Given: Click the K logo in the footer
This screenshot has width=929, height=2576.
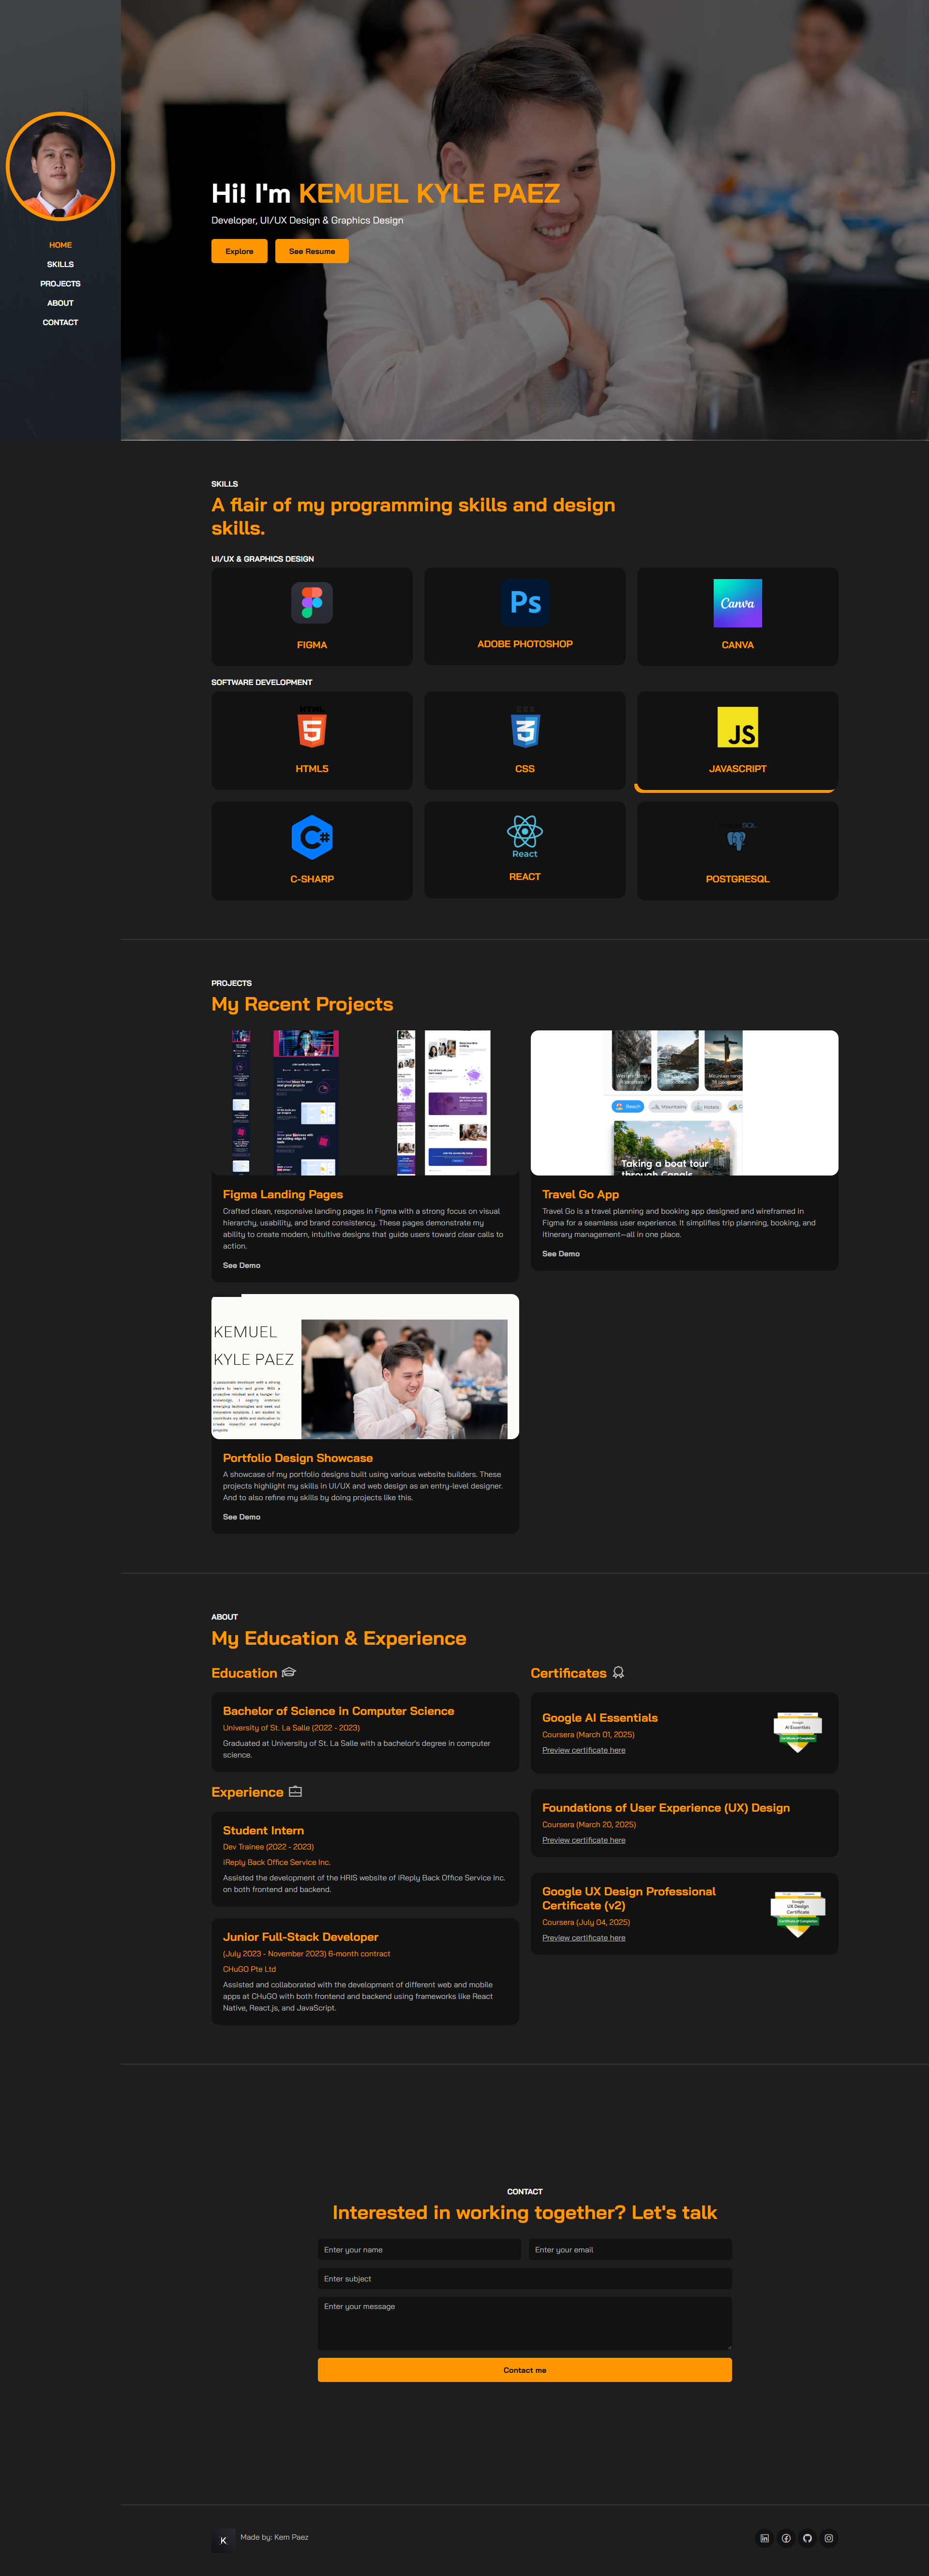Looking at the screenshot, I should tap(223, 2540).
